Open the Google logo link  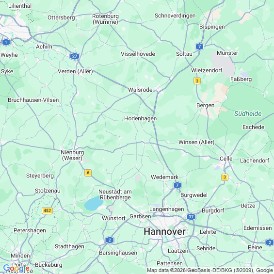coord(16,268)
